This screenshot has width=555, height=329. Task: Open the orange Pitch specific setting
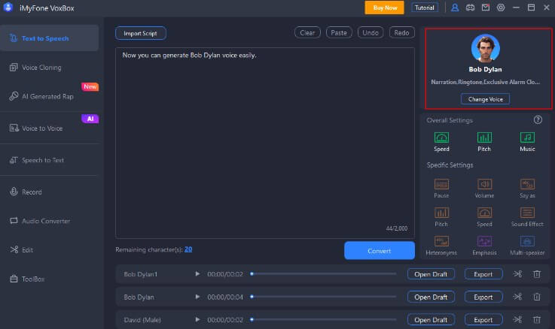pyautogui.click(x=441, y=217)
